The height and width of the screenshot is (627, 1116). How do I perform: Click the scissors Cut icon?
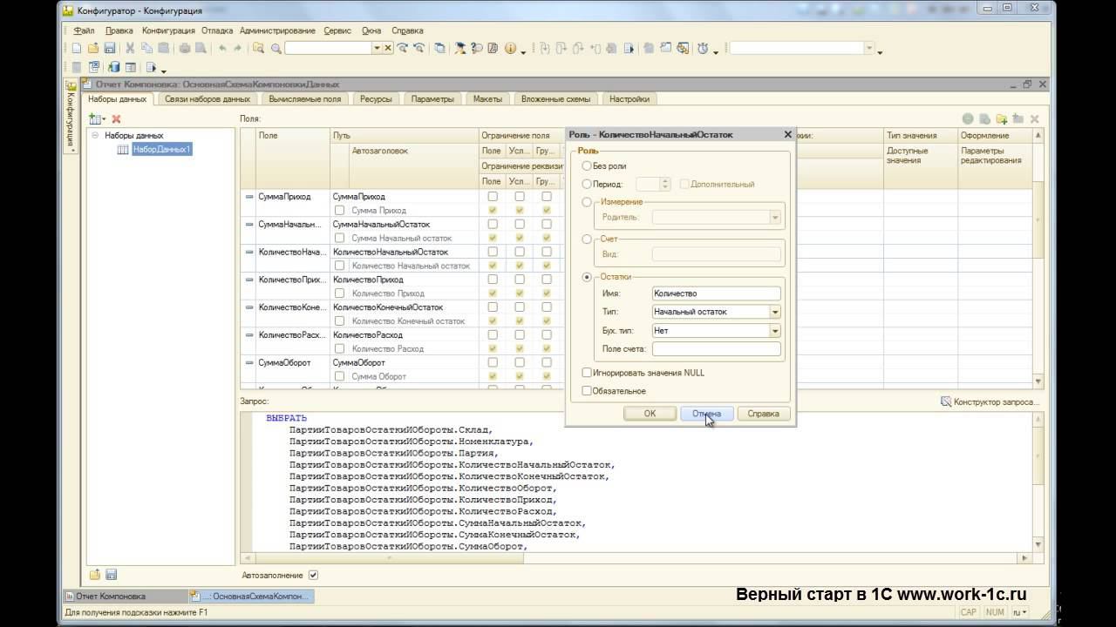tap(131, 49)
